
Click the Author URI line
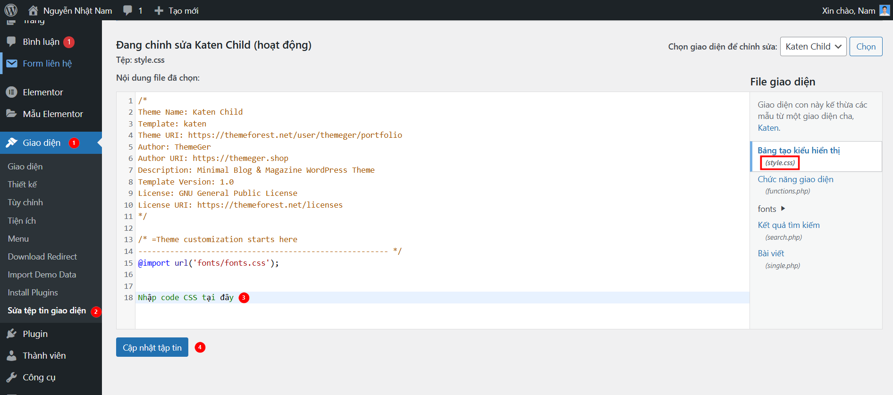(x=213, y=158)
